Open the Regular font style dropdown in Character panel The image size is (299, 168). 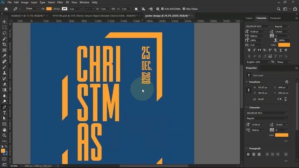point(282,27)
